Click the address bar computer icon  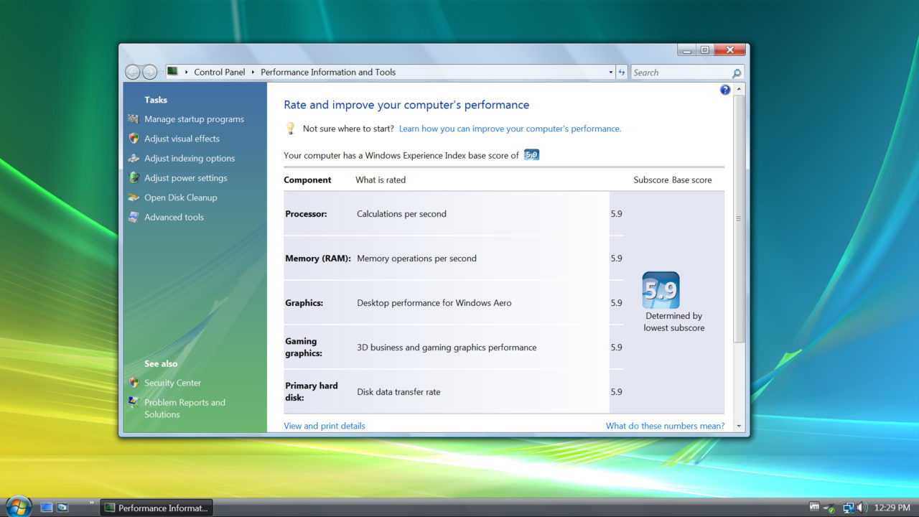tap(172, 72)
